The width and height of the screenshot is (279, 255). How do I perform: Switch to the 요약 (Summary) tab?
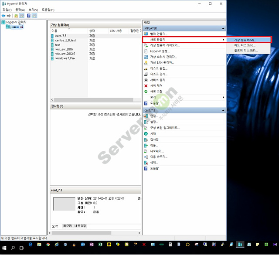[x=55, y=226]
